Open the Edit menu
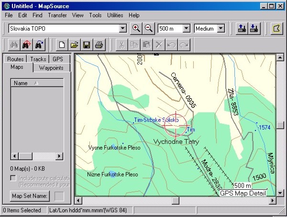 [x=22, y=15]
